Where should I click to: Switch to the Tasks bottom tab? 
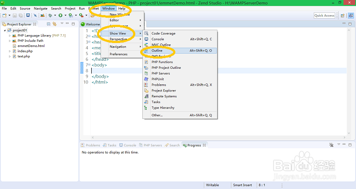109,146
